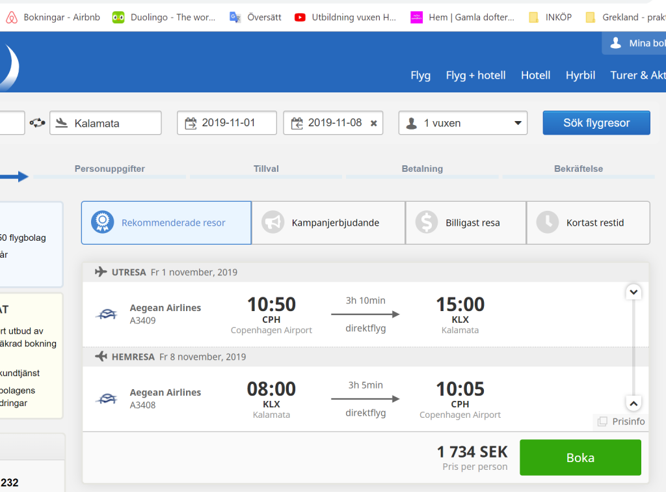Click the 3h 10min duration label

click(x=366, y=301)
